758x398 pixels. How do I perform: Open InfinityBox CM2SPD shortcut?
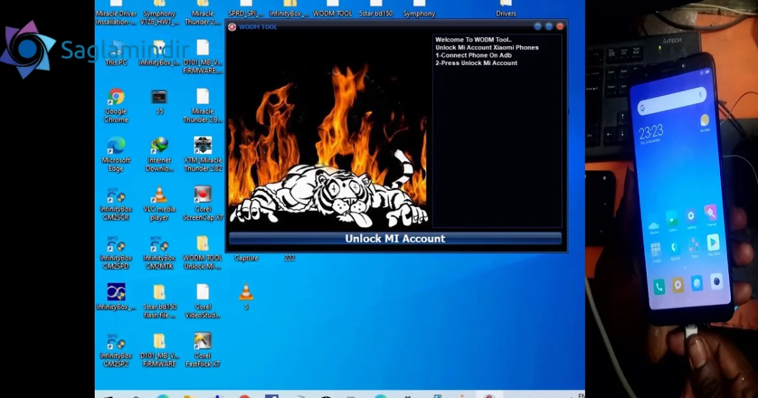click(116, 253)
